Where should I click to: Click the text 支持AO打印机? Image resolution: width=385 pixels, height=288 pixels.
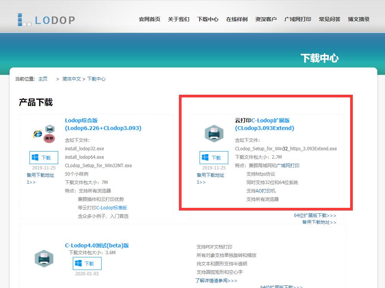pyautogui.click(x=261, y=191)
